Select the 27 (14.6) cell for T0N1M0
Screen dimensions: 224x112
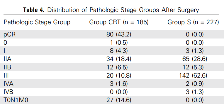coord(119,100)
